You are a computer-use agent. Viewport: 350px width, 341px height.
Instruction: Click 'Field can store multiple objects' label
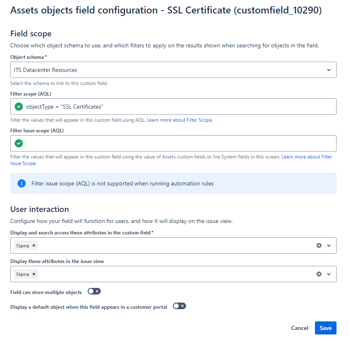pyautogui.click(x=46, y=292)
